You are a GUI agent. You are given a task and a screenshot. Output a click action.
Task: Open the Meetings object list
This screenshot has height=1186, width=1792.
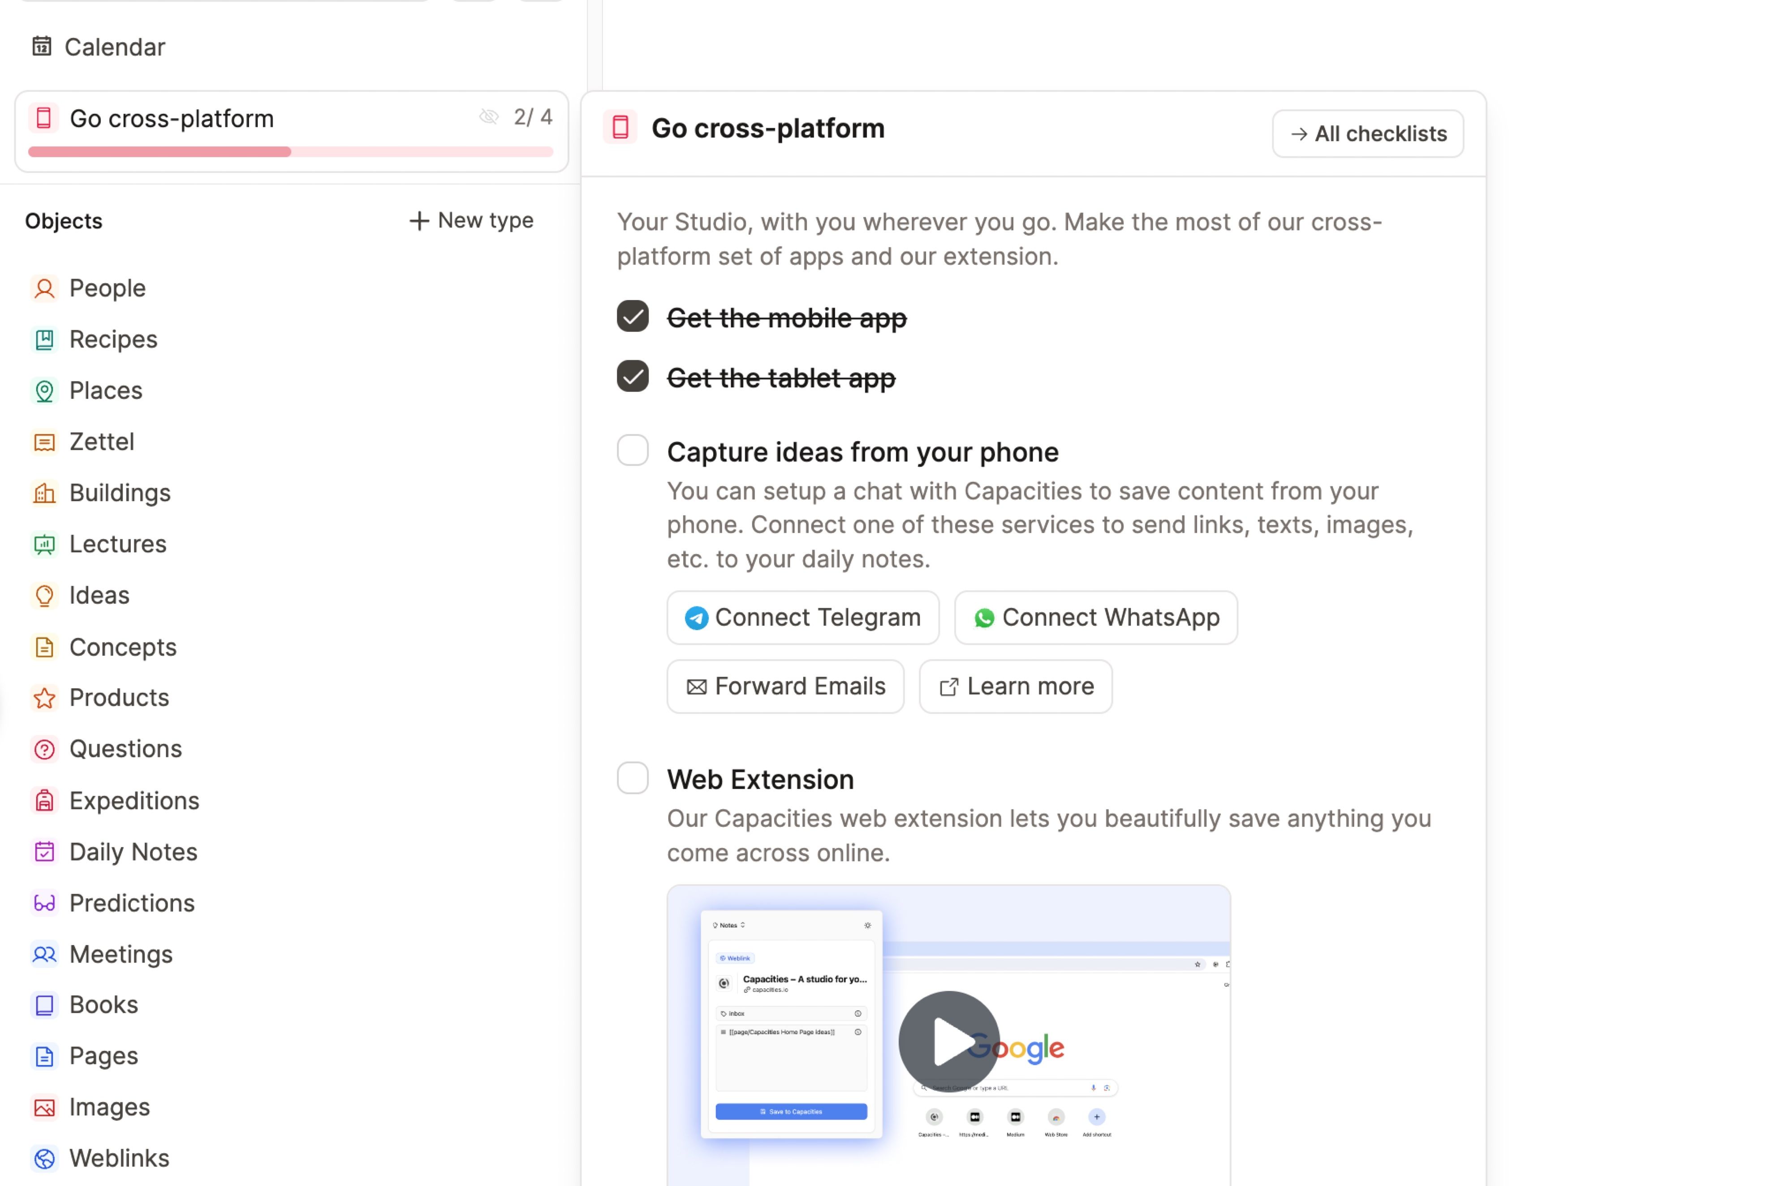pos(121,954)
